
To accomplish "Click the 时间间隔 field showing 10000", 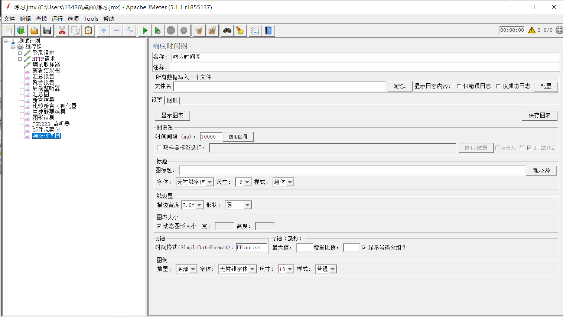I will click(x=211, y=137).
